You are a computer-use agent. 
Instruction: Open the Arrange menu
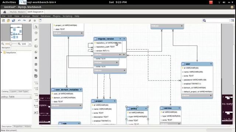click(x=26, y=16)
